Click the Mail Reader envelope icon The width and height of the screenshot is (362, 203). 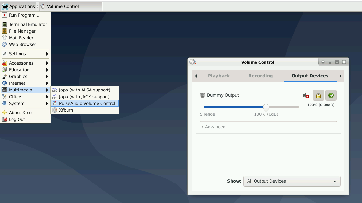pyautogui.click(x=4, y=38)
